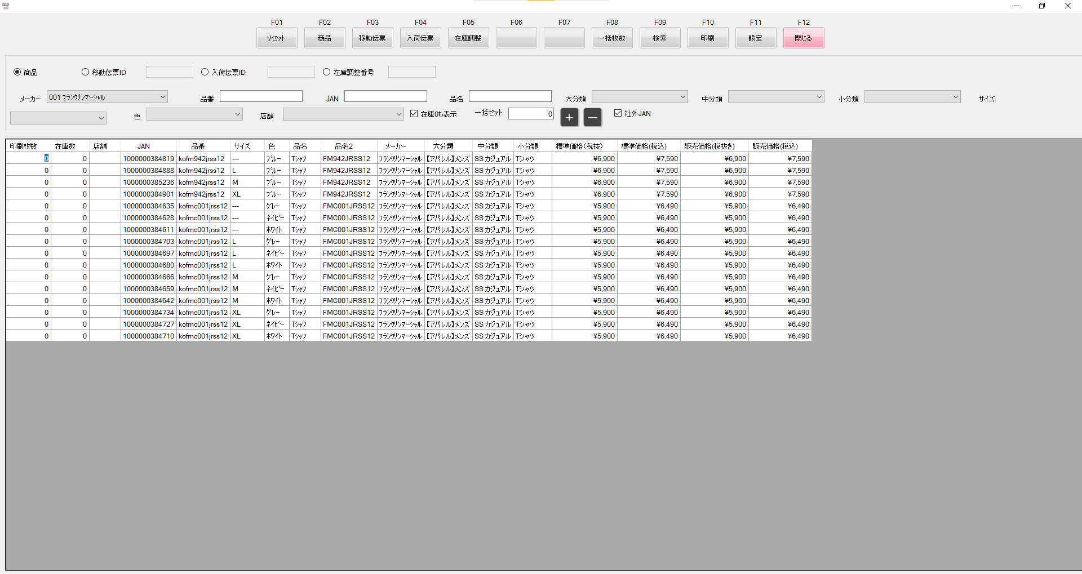Click the F09 検索 search button
This screenshot has width=1082, height=574.
[x=660, y=38]
